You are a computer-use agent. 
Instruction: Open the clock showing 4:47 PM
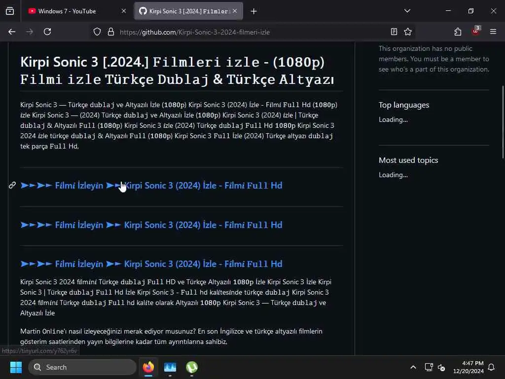(x=469, y=367)
